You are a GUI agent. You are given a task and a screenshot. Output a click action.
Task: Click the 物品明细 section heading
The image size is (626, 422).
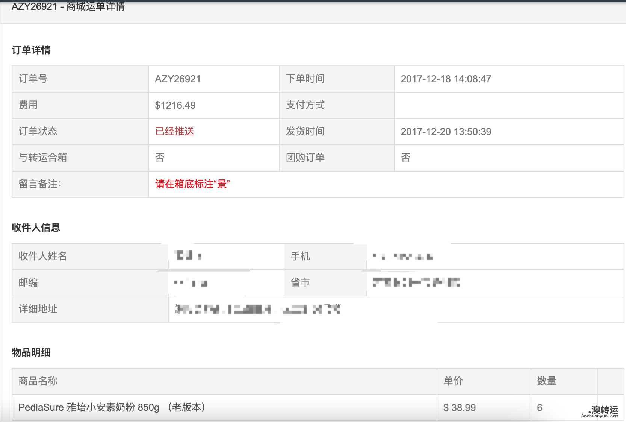31,352
